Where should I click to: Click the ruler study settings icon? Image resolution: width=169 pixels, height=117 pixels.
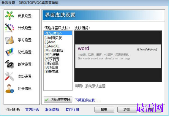[10, 40]
